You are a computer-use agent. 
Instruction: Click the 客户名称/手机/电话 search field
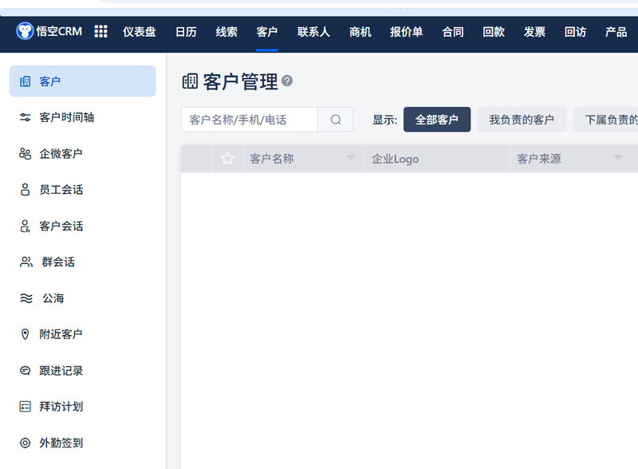[250, 120]
